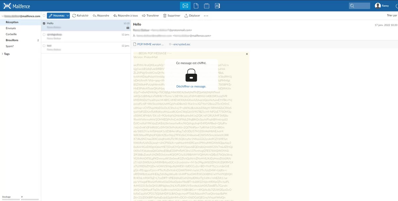Screen dimensions: 398x201
Task: Select the Hello message in the list
Action: pos(86,26)
